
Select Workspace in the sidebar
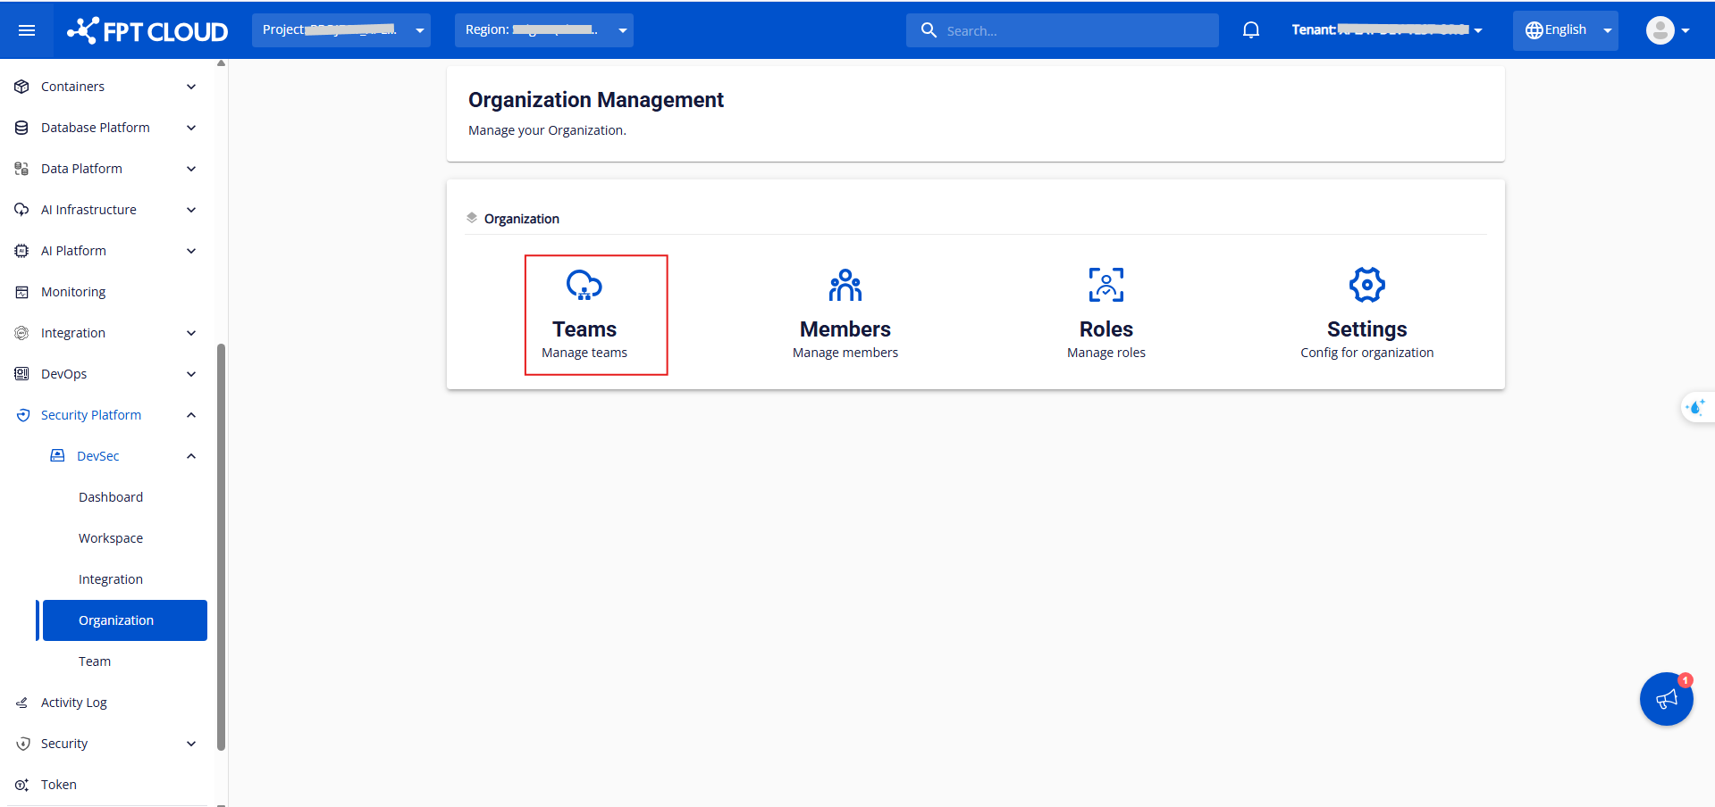111,538
